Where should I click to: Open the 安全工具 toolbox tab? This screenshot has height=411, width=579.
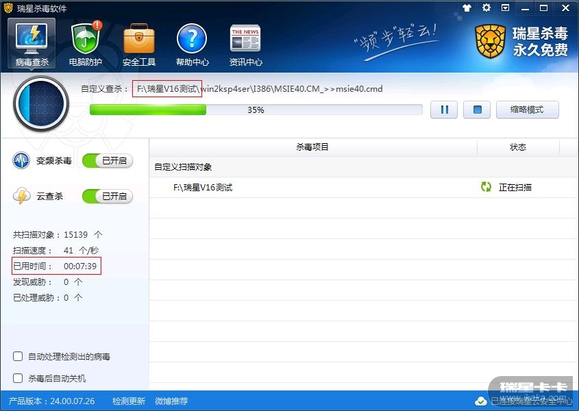(x=139, y=45)
